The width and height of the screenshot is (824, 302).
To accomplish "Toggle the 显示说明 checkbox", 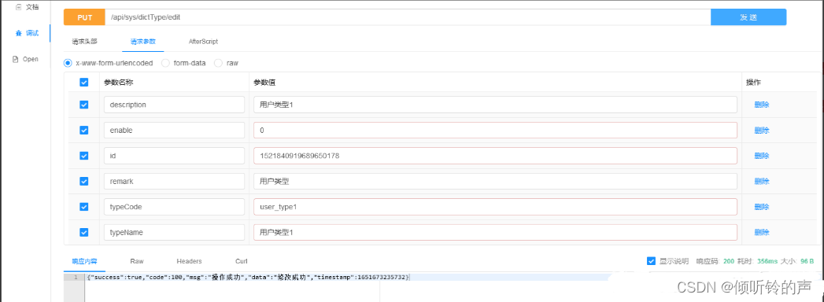I will pyautogui.click(x=651, y=261).
